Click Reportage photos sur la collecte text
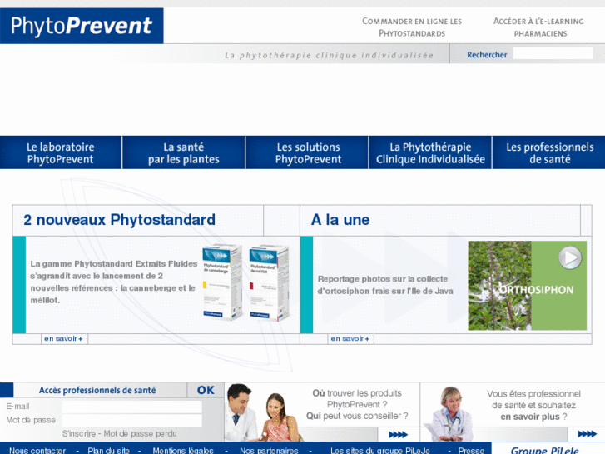Screen dimensions: 605x454 (x=385, y=285)
